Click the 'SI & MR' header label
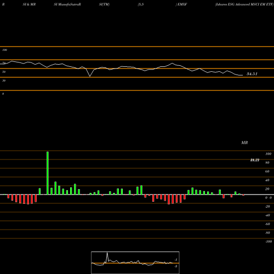This screenshot has height=274, width=274. point(29,4)
